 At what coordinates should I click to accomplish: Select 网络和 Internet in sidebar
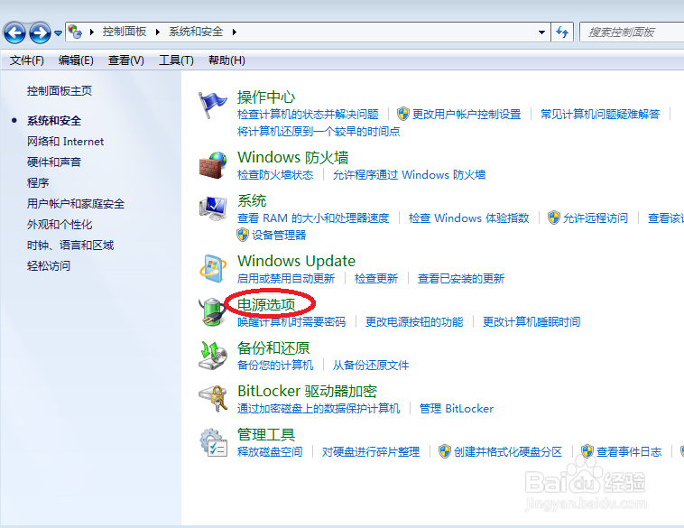[66, 142]
